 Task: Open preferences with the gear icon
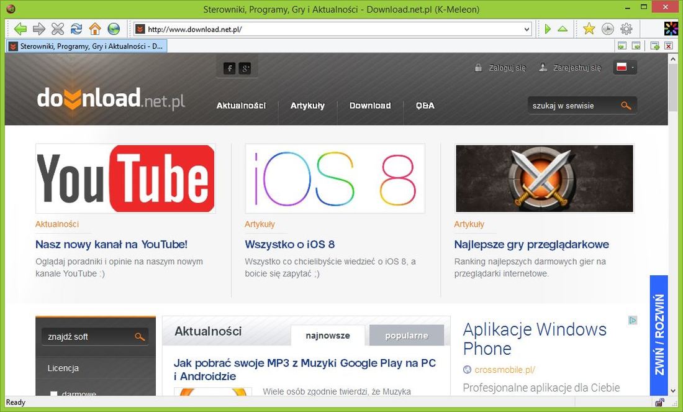(626, 29)
